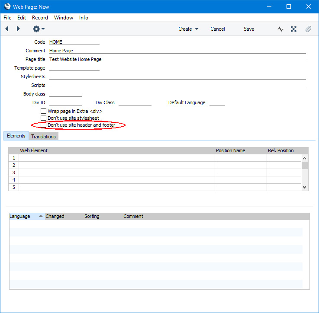Click the link manager icon

[293, 29]
